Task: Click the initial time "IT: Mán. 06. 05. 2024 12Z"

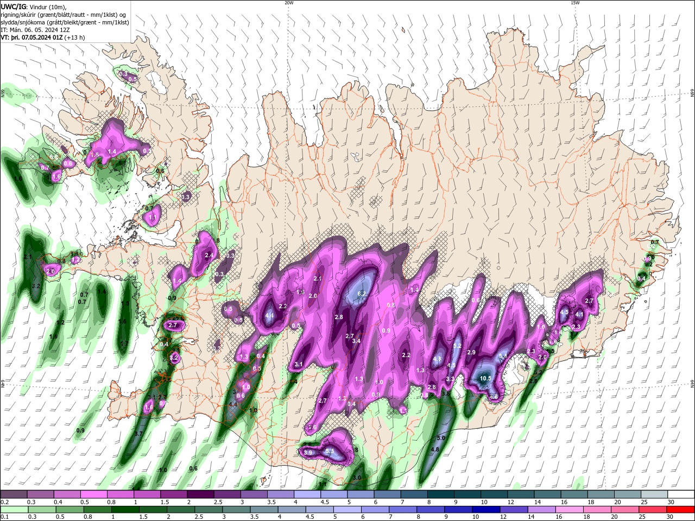Action: coord(36,30)
